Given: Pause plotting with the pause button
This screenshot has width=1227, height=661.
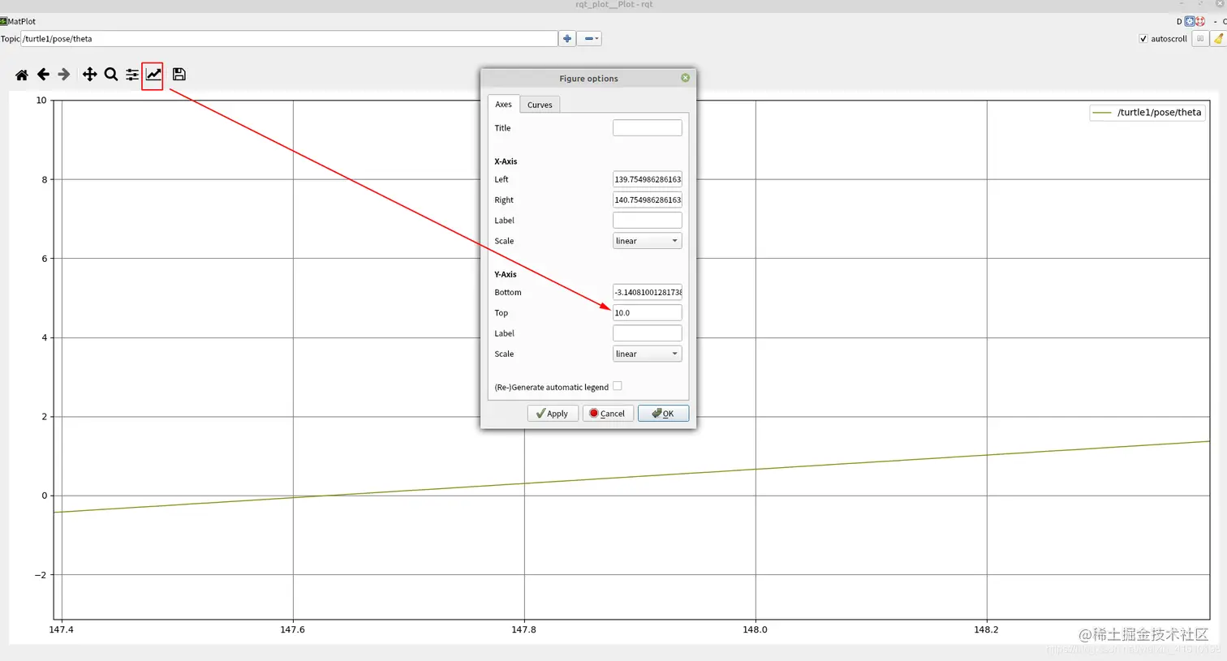Looking at the screenshot, I should pyautogui.click(x=1199, y=39).
